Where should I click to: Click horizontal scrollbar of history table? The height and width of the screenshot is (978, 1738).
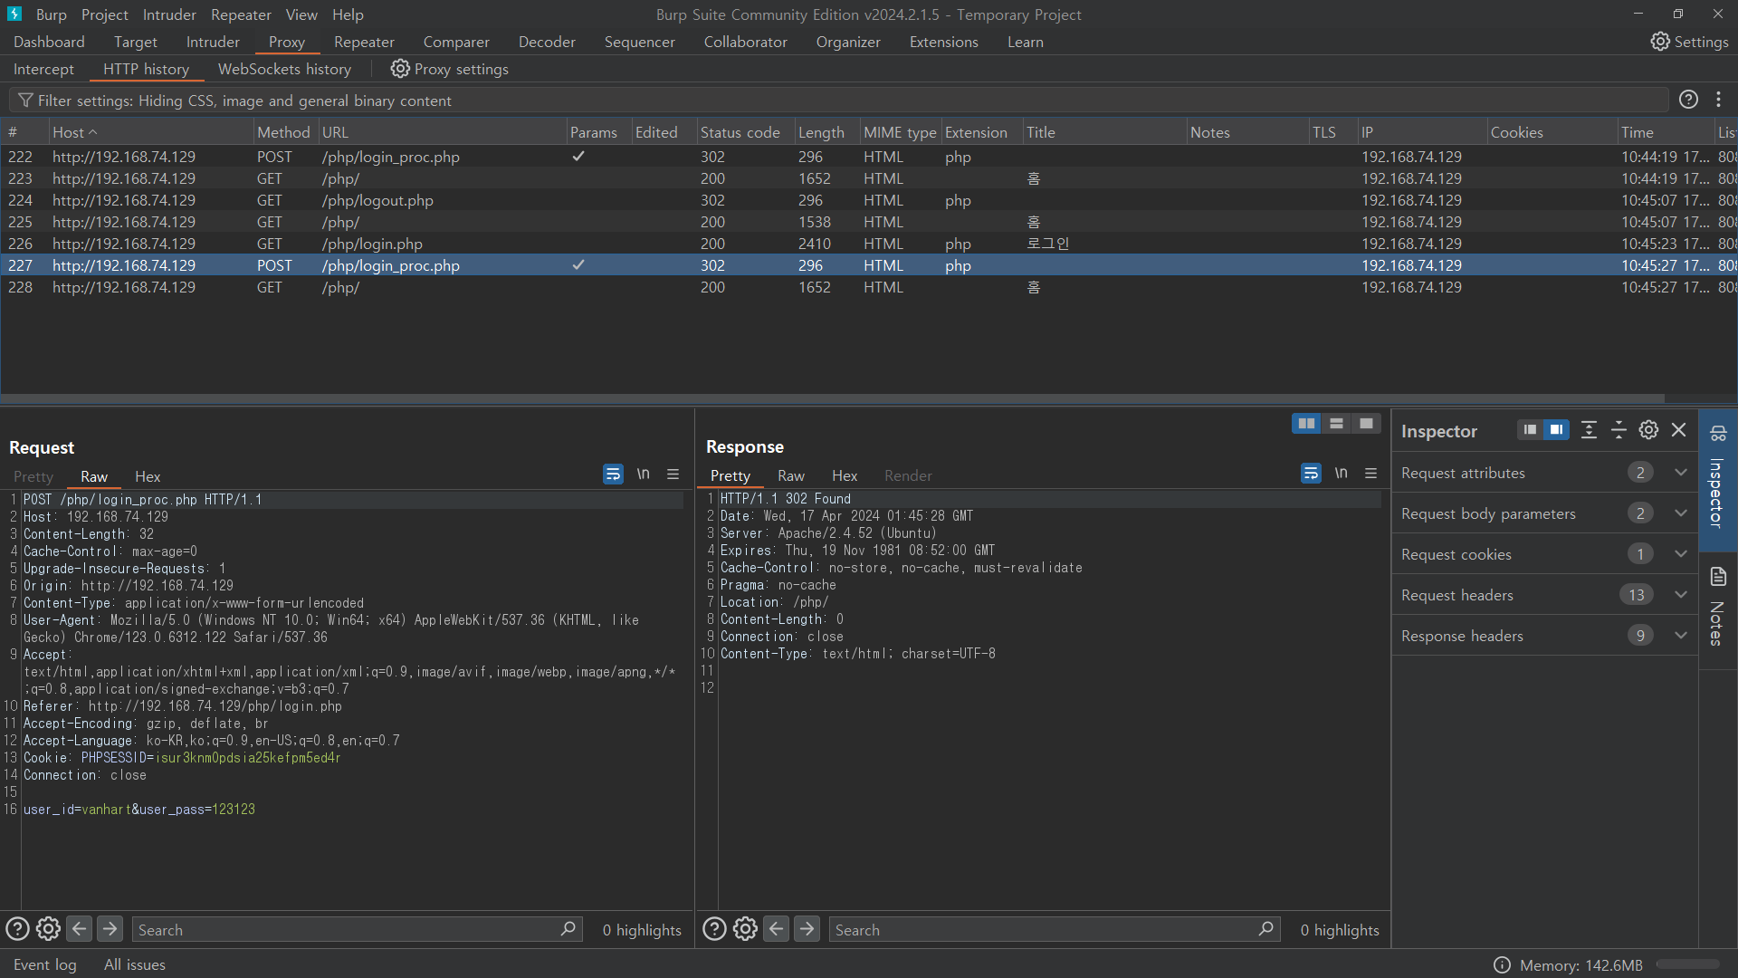(833, 398)
